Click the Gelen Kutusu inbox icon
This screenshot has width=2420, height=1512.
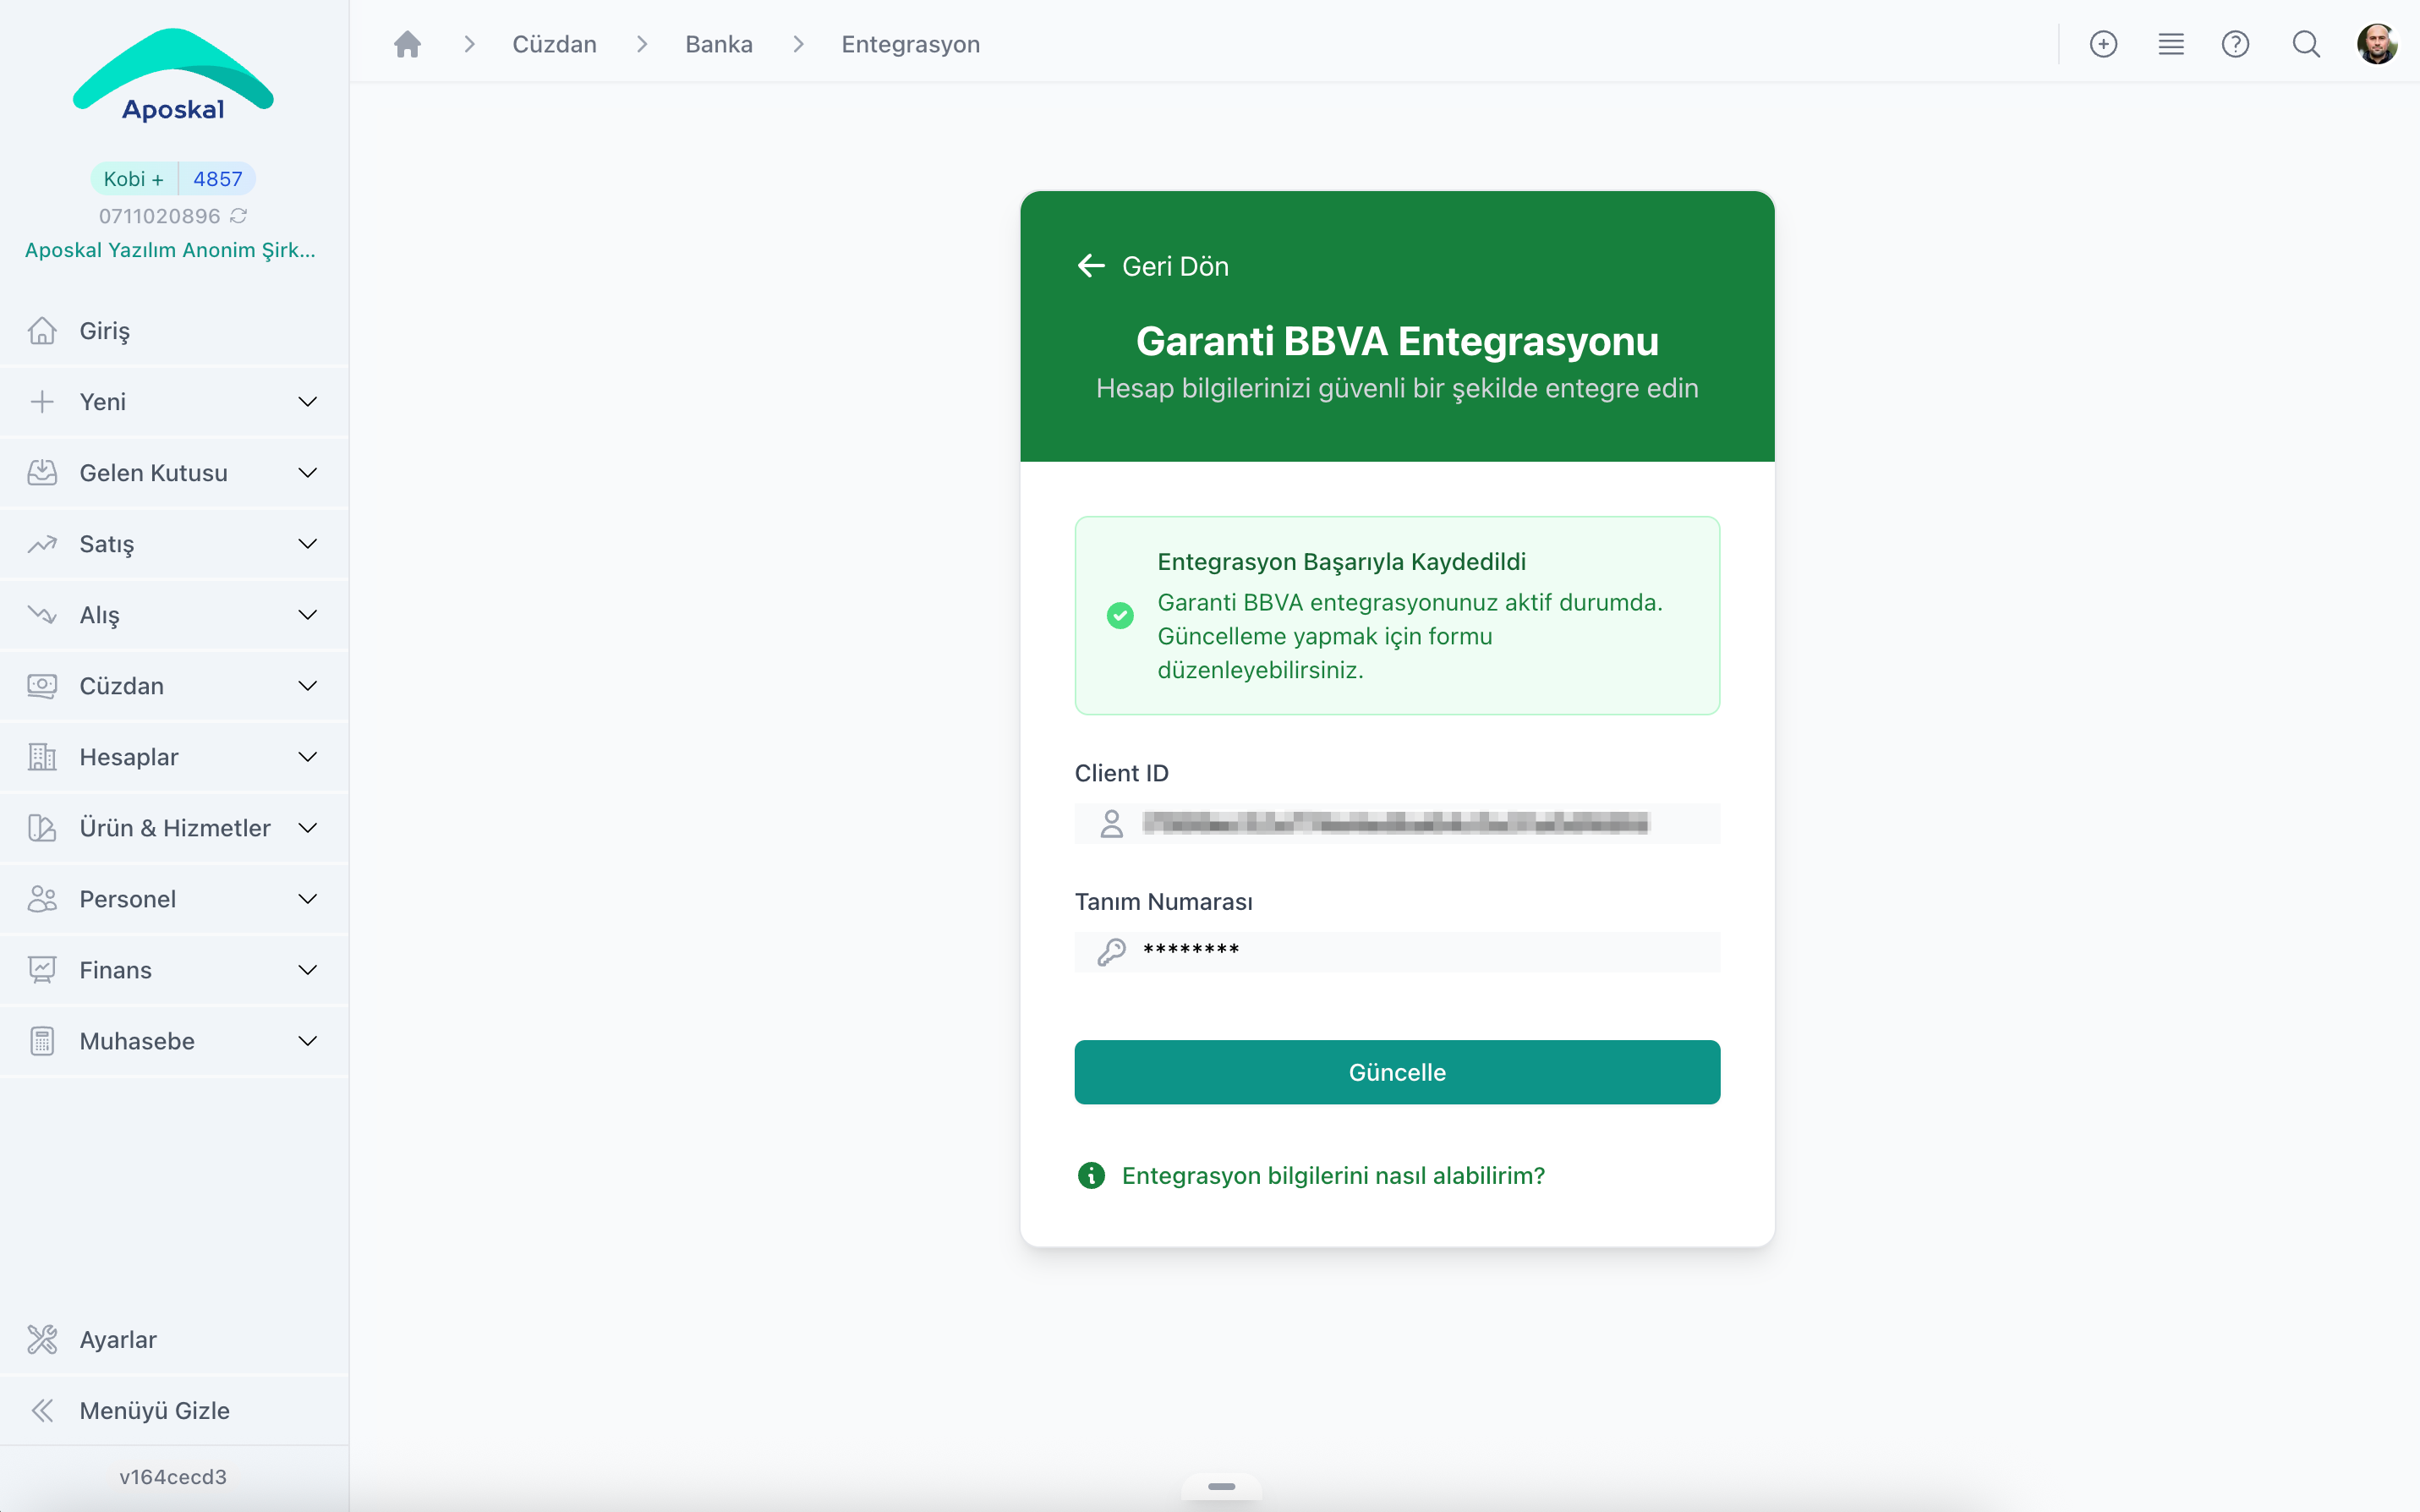(42, 473)
